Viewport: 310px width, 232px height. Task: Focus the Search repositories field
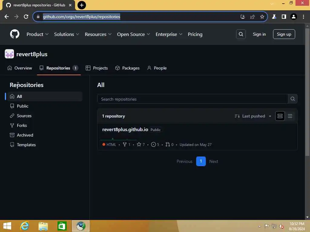(x=192, y=99)
